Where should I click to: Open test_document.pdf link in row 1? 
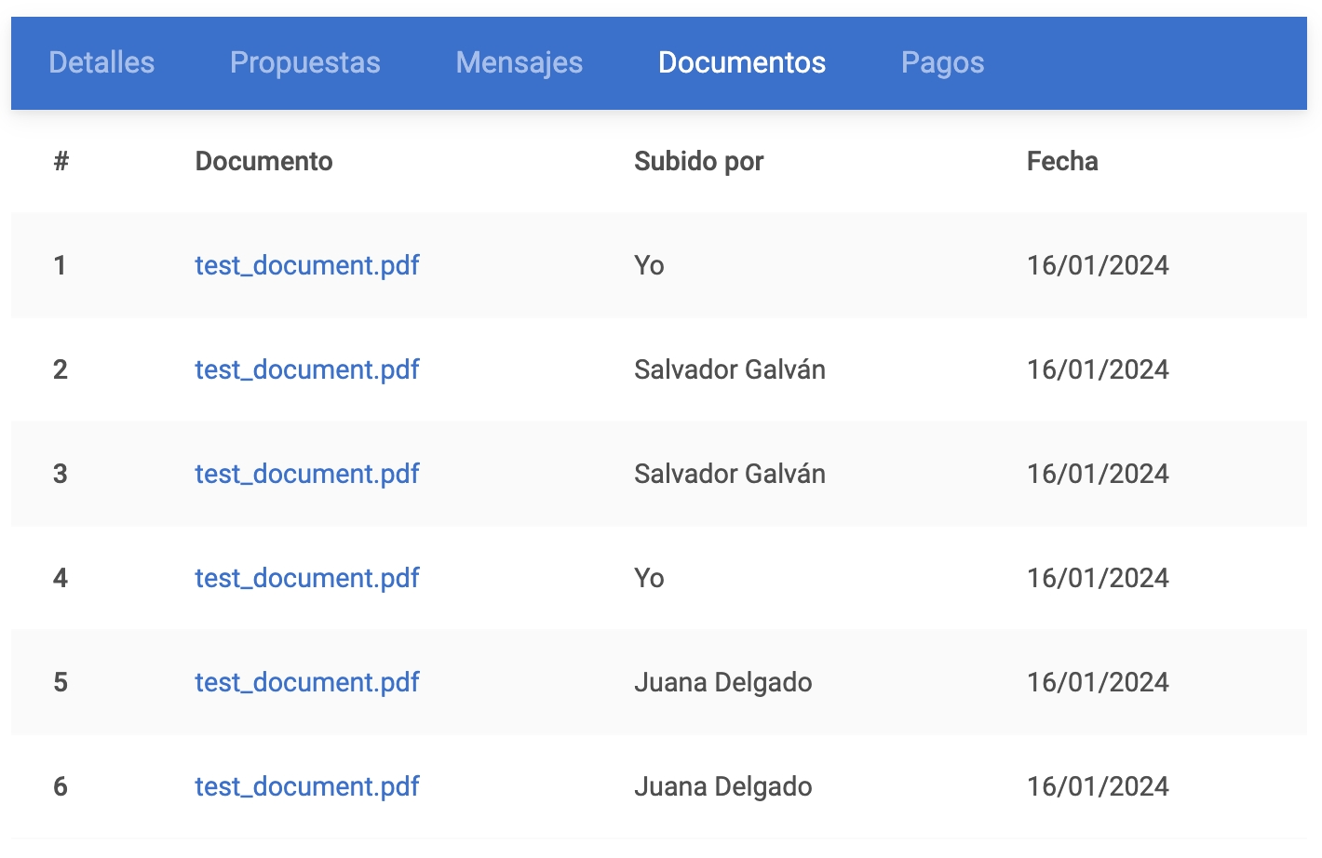[x=306, y=265]
